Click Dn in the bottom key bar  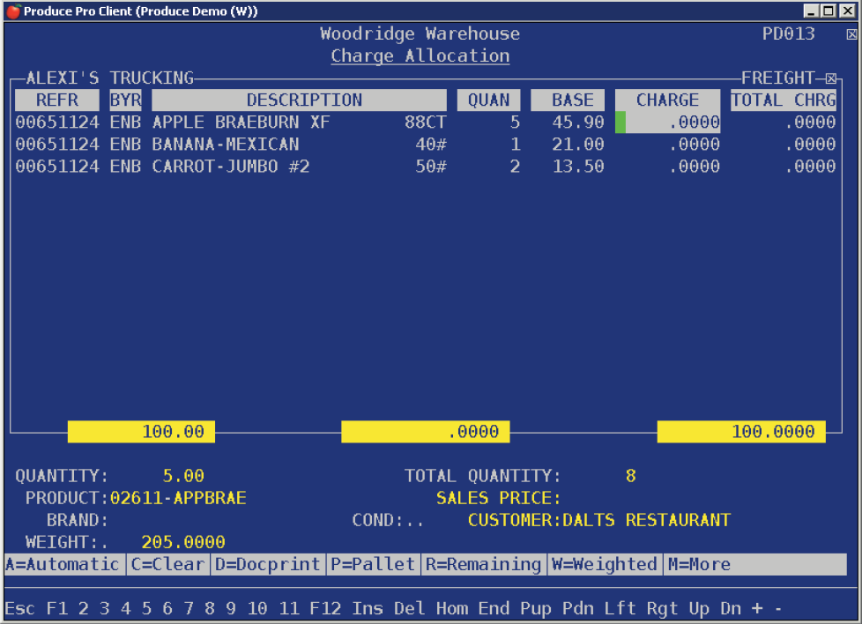[x=731, y=609]
